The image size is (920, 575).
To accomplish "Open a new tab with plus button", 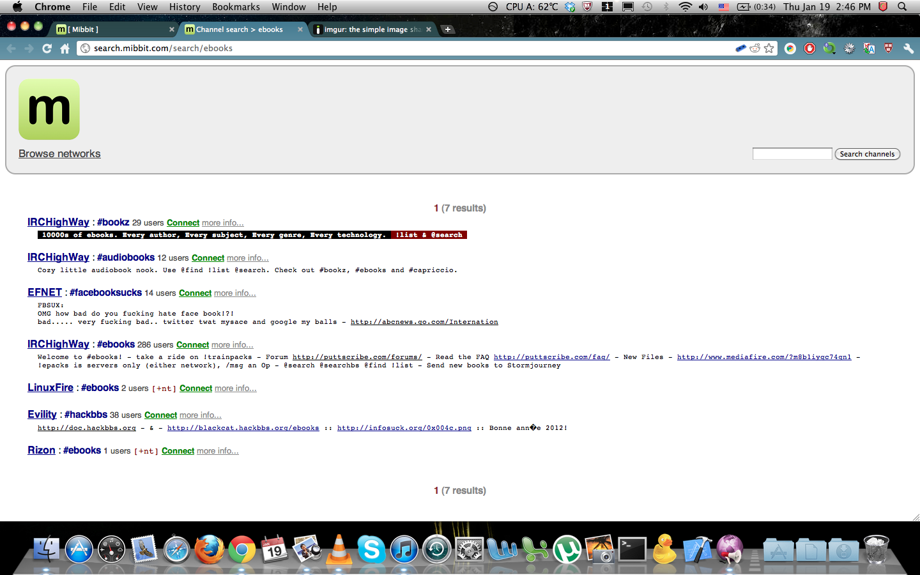I will coord(448,29).
